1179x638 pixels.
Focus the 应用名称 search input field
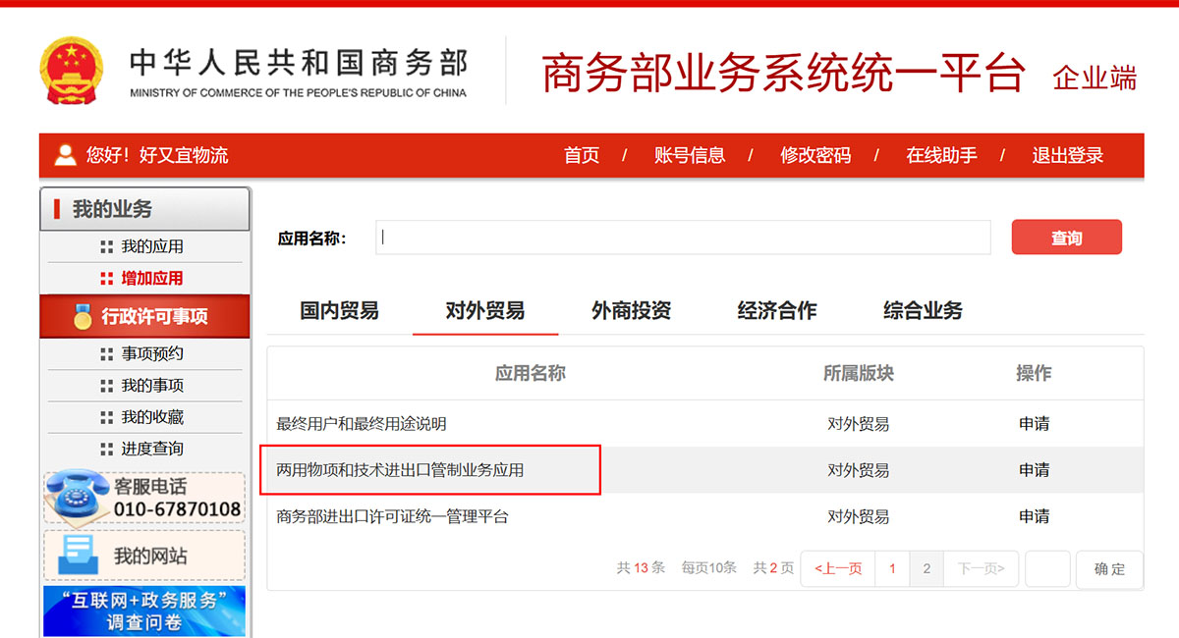tap(683, 238)
